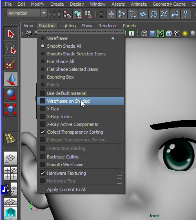Activate the Move tool cone icon

click(11, 79)
